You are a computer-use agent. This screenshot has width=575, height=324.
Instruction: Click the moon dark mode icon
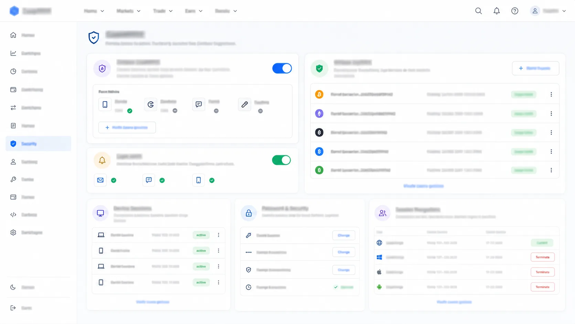click(13, 287)
